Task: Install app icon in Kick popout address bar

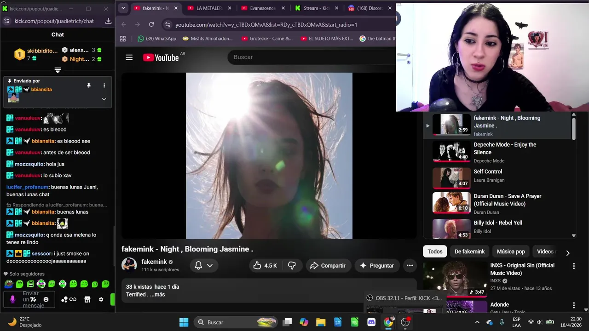Action: 108,21
